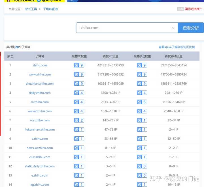204x187 pixels.
Task: Open 查看alexa子域名被访问比例 link
Action: tap(177, 47)
